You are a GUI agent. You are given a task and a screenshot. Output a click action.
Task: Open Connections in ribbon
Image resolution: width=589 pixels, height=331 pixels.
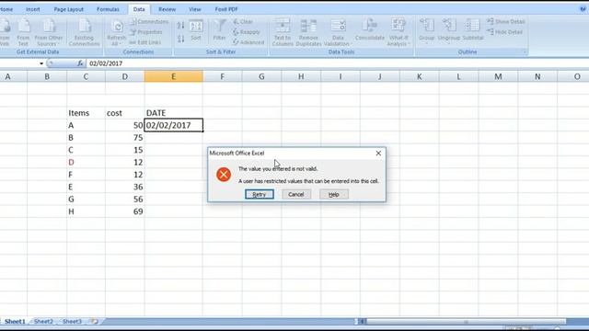click(149, 22)
